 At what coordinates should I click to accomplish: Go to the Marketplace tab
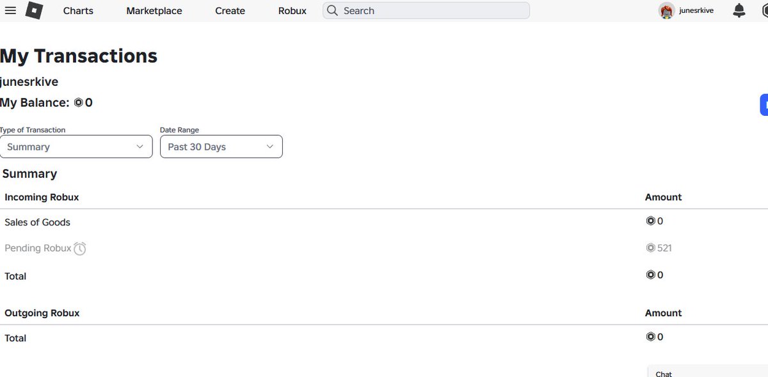click(x=154, y=11)
